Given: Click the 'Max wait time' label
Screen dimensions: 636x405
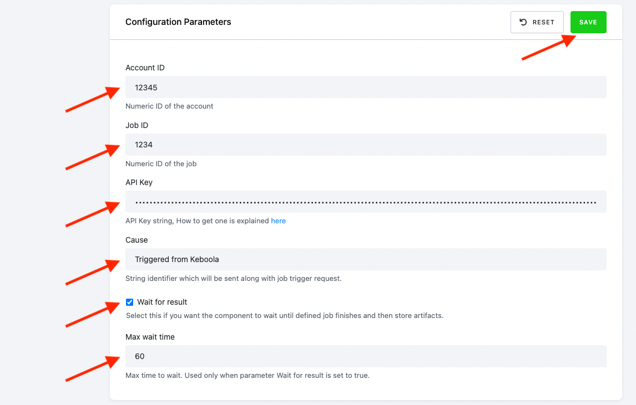Looking at the screenshot, I should 150,337.
